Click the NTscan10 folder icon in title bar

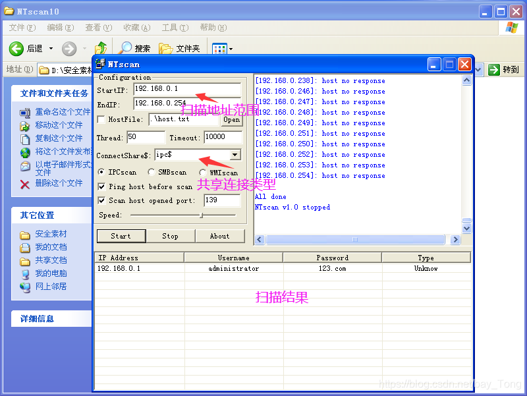point(9,11)
